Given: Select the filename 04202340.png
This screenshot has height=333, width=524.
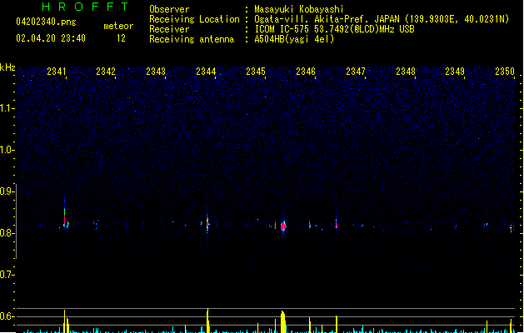Looking at the screenshot, I should (46, 22).
